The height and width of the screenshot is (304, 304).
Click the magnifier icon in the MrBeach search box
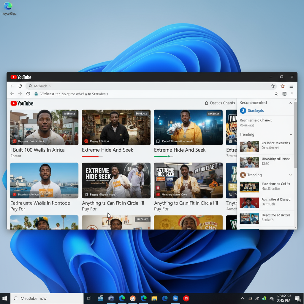31,86
